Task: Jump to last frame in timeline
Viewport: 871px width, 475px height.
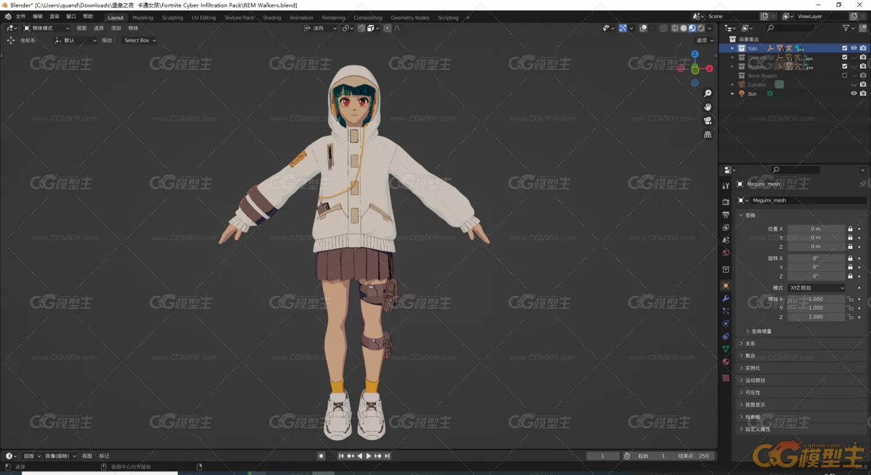Action: tap(387, 456)
